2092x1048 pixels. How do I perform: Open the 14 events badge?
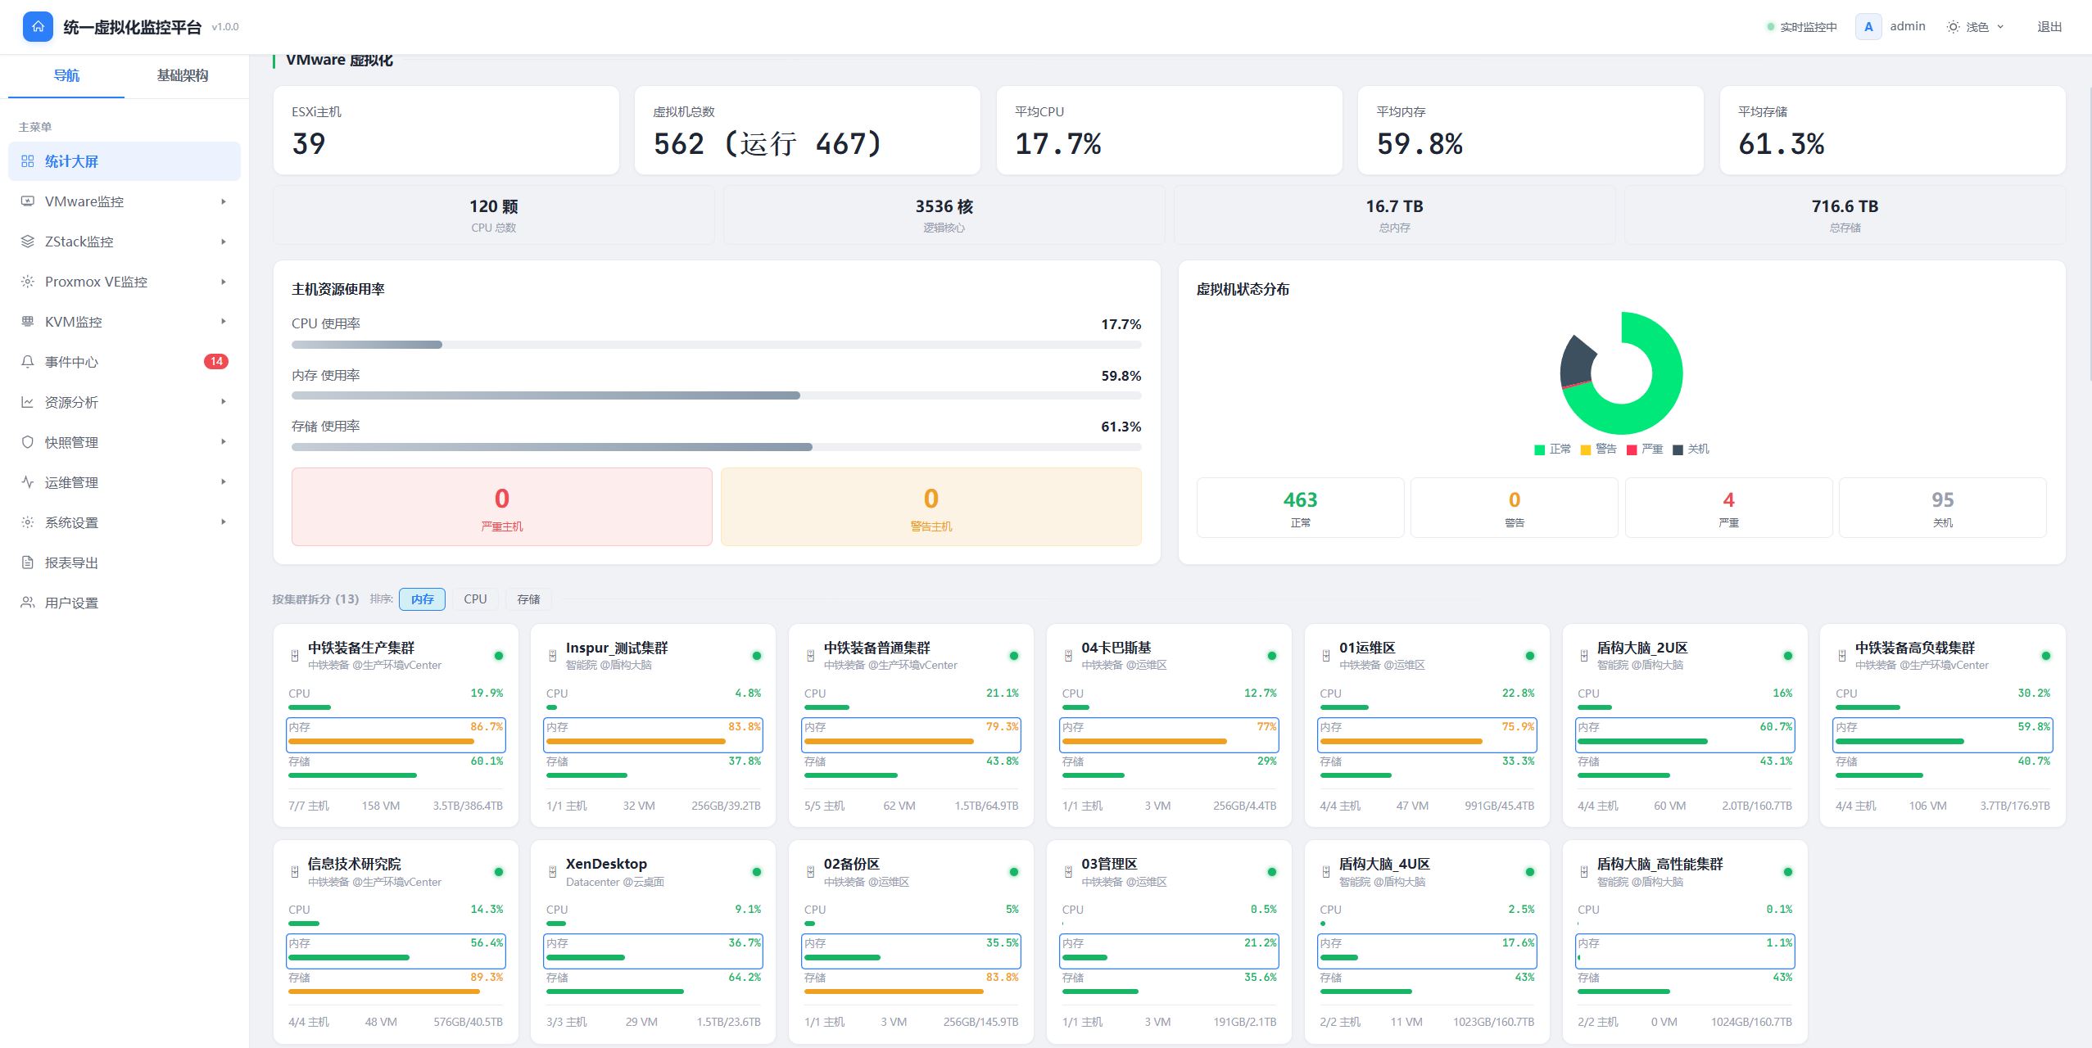pos(216,361)
